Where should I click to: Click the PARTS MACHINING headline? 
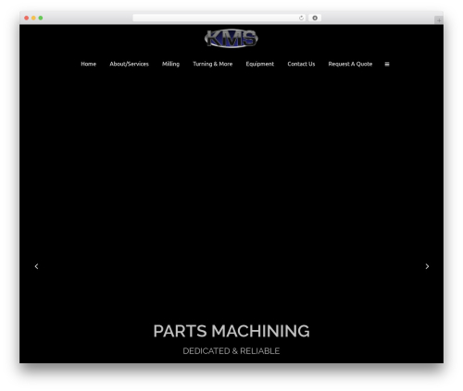point(231,331)
